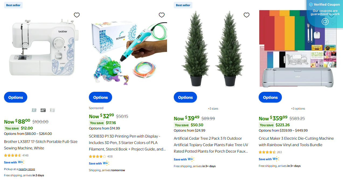Favorite the SCRIB3D 3D printing pen
This screenshot has width=343, height=179.
[x=161, y=15]
